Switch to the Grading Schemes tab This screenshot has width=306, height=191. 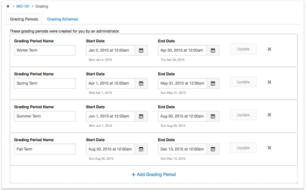click(62, 19)
